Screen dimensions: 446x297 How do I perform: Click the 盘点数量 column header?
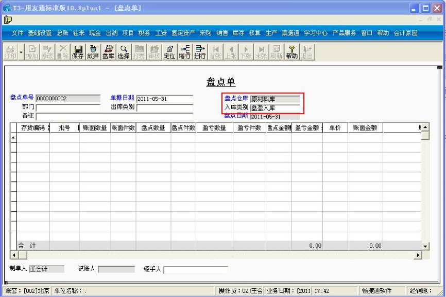pos(153,128)
